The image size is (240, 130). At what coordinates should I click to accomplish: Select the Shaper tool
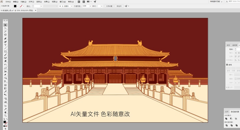point(5,58)
